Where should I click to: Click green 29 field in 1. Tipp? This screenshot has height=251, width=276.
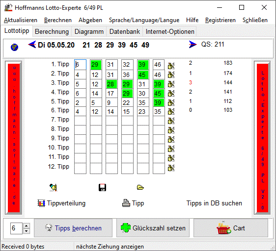pyautogui.click(x=96, y=65)
